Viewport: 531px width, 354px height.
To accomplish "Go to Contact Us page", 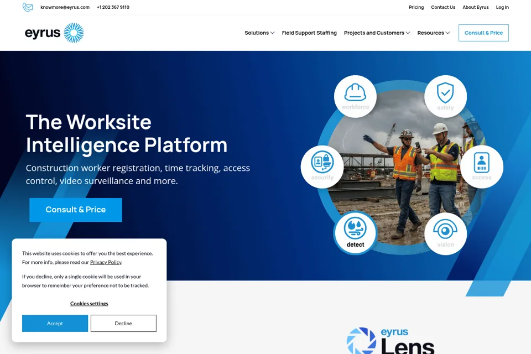I will (x=443, y=7).
